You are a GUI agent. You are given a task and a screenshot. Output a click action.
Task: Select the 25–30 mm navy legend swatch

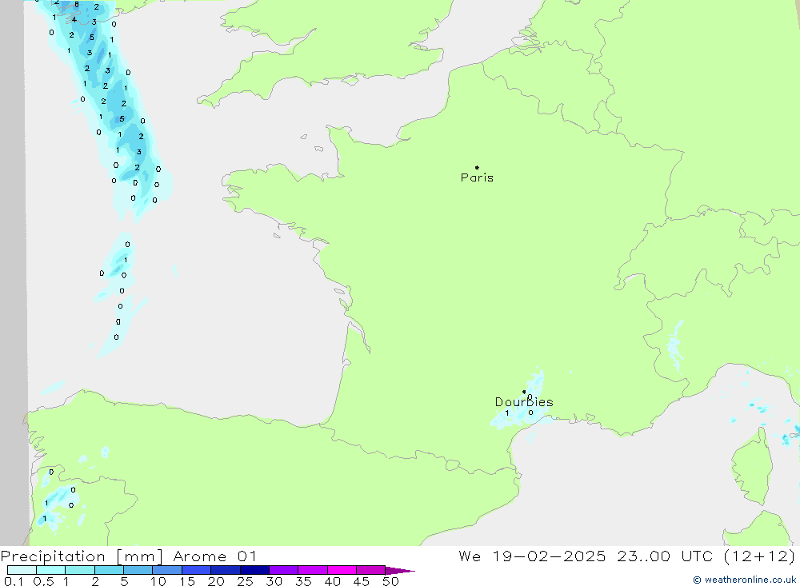[254, 570]
